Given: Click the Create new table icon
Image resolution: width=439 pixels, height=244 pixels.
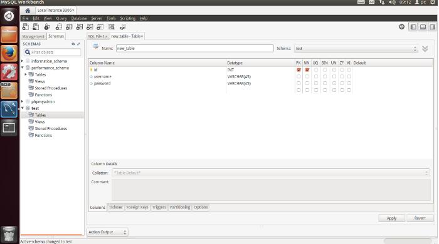Looking at the screenshot, I should pyautogui.click(x=69, y=27).
